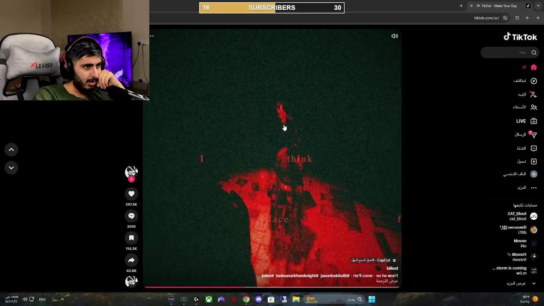Click the 'عرض الترجمة' show translation link
The image size is (544, 306).
[387, 281]
